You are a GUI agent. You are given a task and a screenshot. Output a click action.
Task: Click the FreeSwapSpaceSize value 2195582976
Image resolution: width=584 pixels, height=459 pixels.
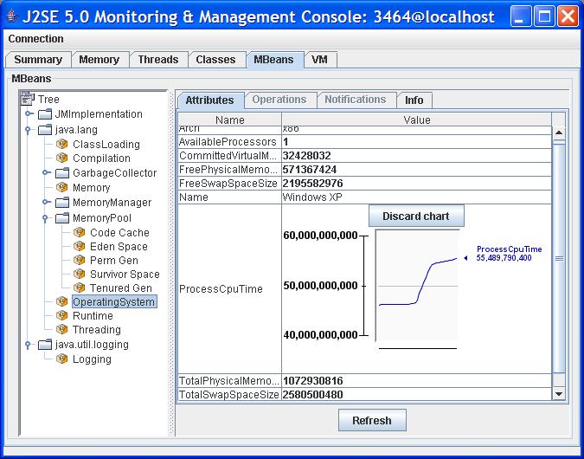pos(417,184)
